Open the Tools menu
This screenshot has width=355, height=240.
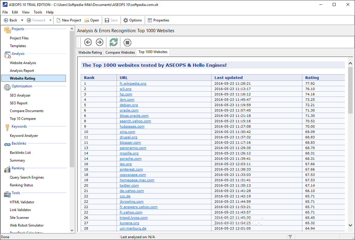tap(38, 12)
